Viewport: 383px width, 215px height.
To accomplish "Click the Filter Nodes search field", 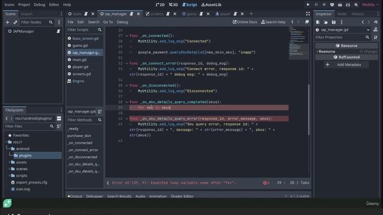I will click(37, 22).
